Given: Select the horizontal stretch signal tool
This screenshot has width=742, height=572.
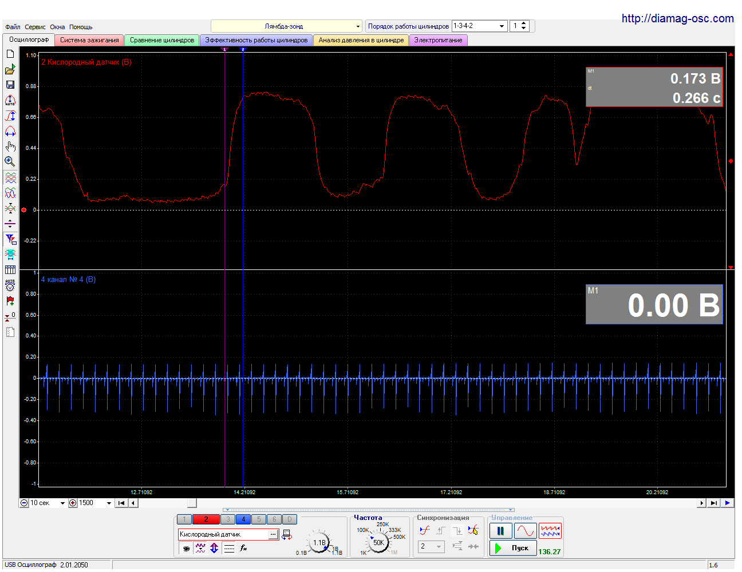Looking at the screenshot, I should 10,131.
